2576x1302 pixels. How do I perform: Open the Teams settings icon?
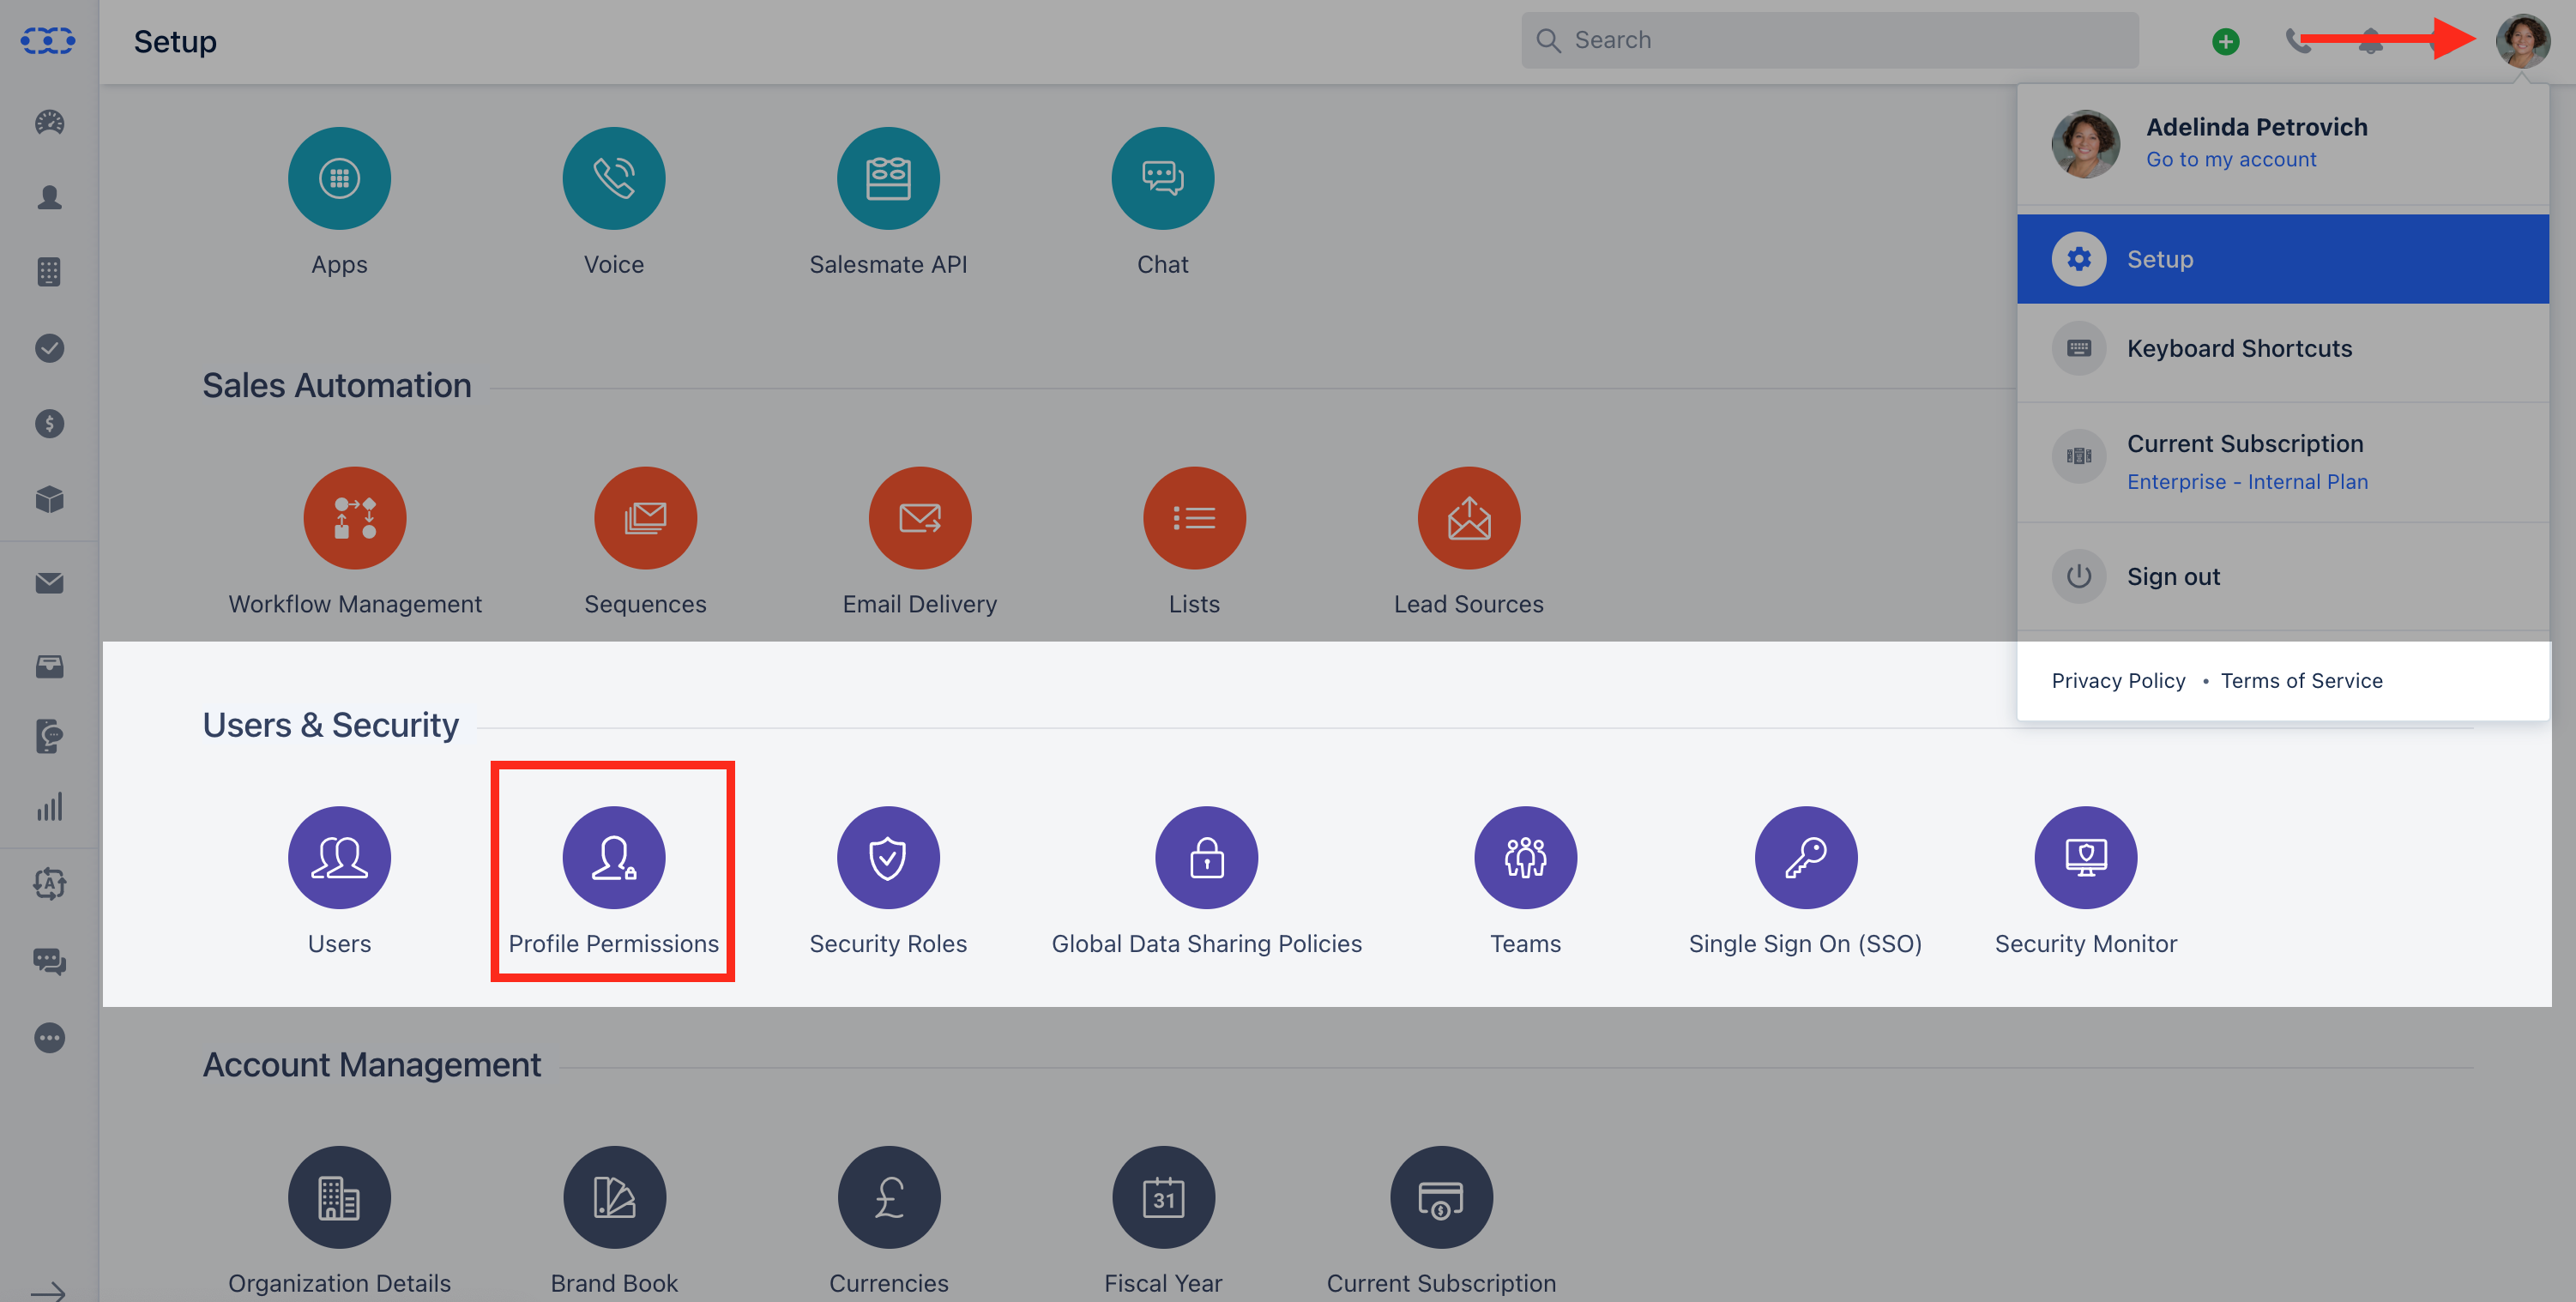tap(1525, 858)
